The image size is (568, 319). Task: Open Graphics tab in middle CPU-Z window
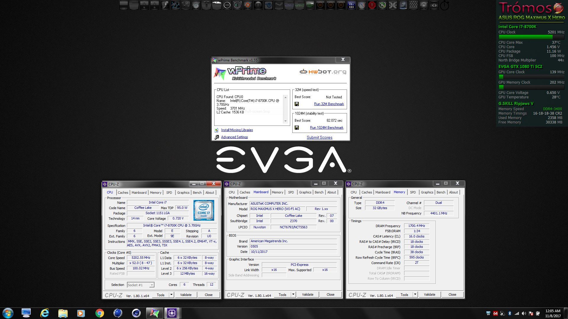[305, 192]
